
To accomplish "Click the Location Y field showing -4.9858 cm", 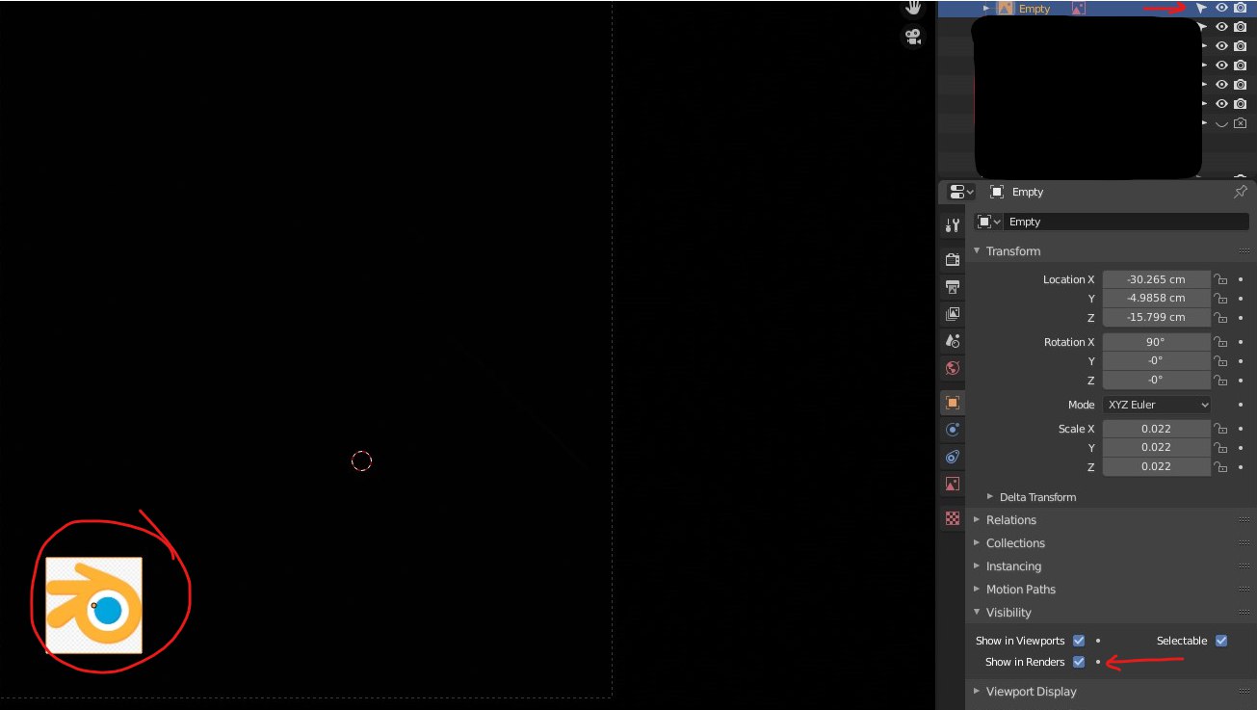I will click(x=1157, y=299).
